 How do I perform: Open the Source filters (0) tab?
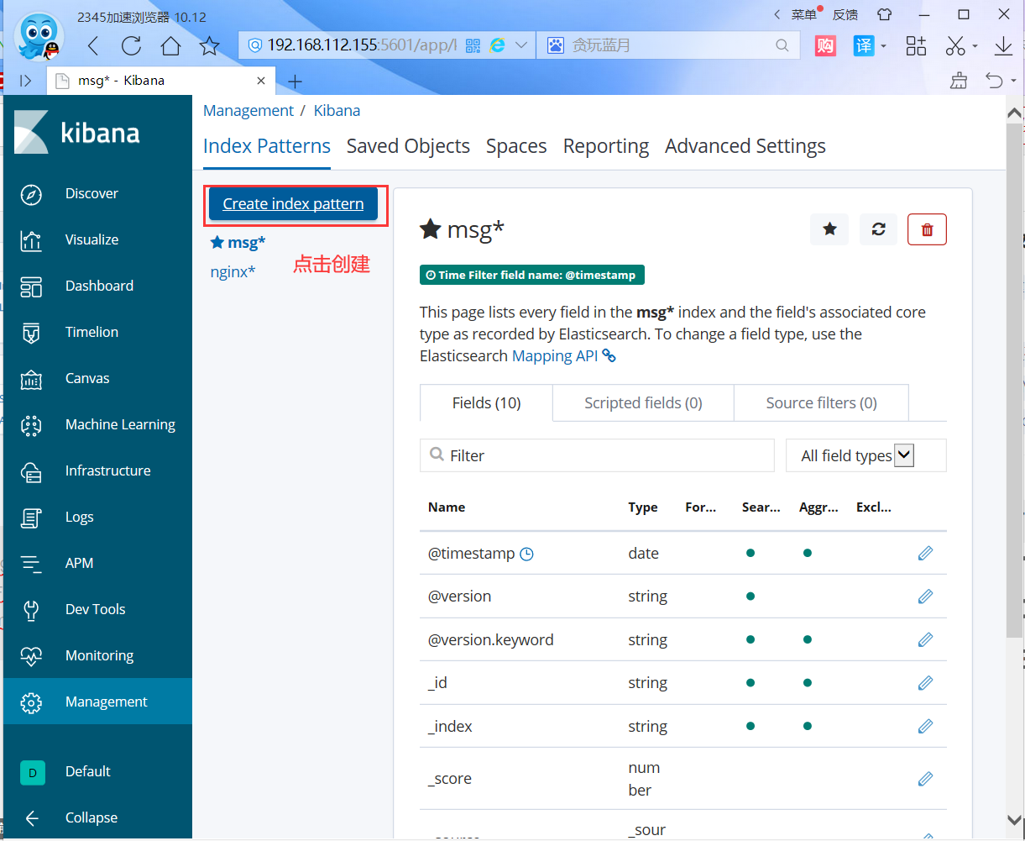point(821,402)
